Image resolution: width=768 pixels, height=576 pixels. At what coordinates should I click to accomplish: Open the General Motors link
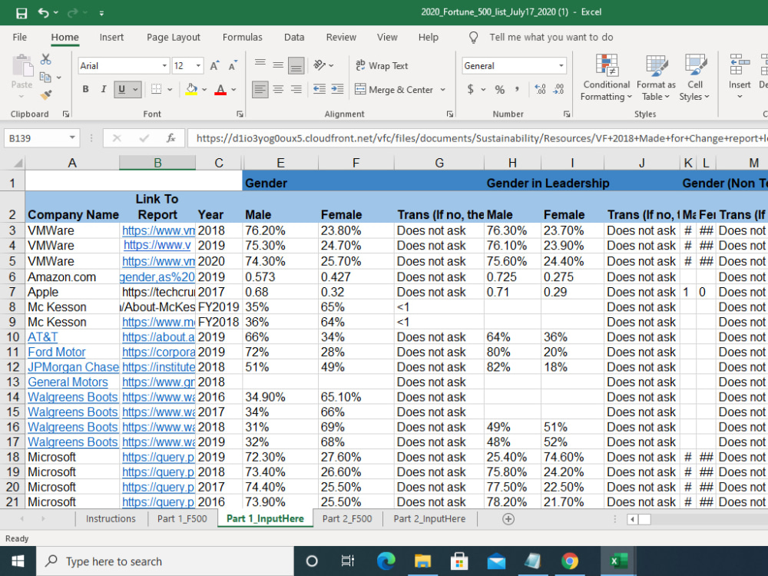tap(68, 382)
